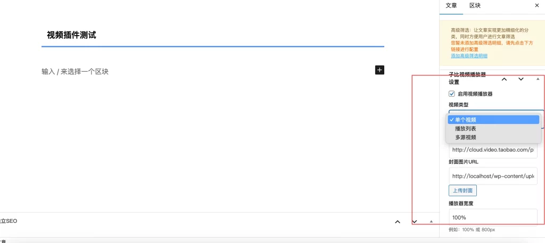Select 单个视频 in the dropdown list

click(466, 120)
